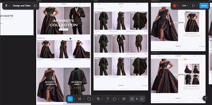Click the Trending Outfits heading

[41, 38]
